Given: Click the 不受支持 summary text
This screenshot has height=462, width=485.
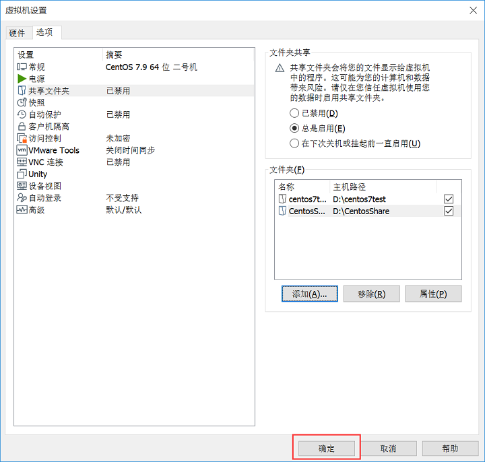Looking at the screenshot, I should pyautogui.click(x=122, y=197).
